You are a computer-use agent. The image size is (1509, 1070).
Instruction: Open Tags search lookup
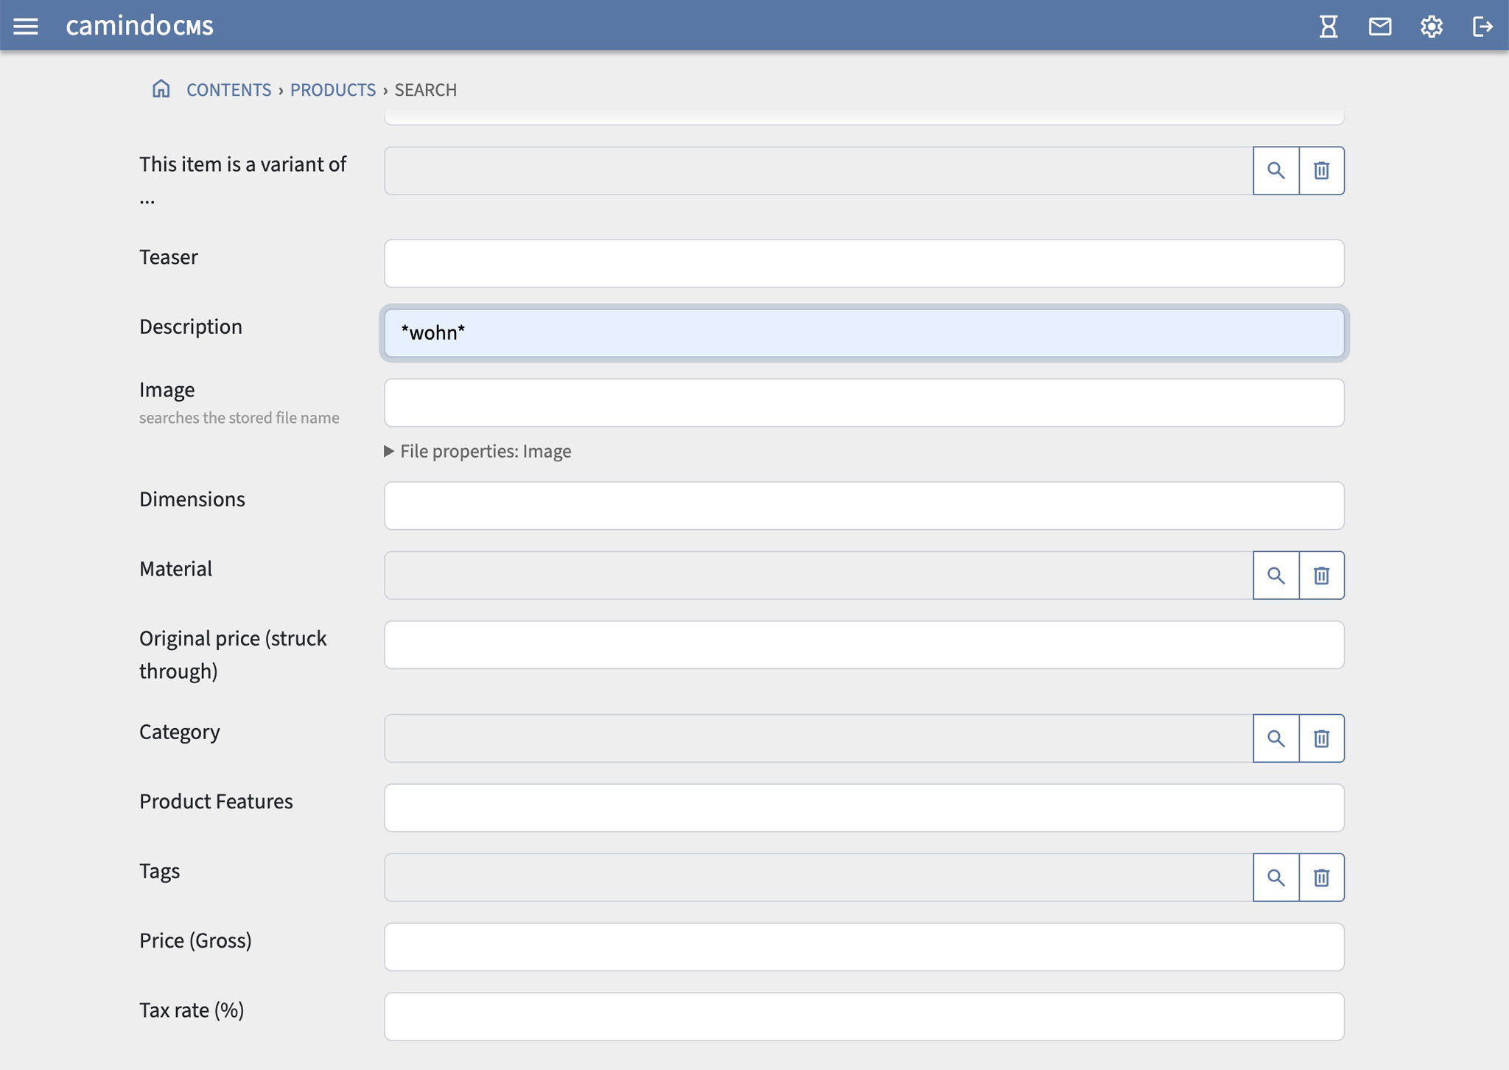point(1276,877)
